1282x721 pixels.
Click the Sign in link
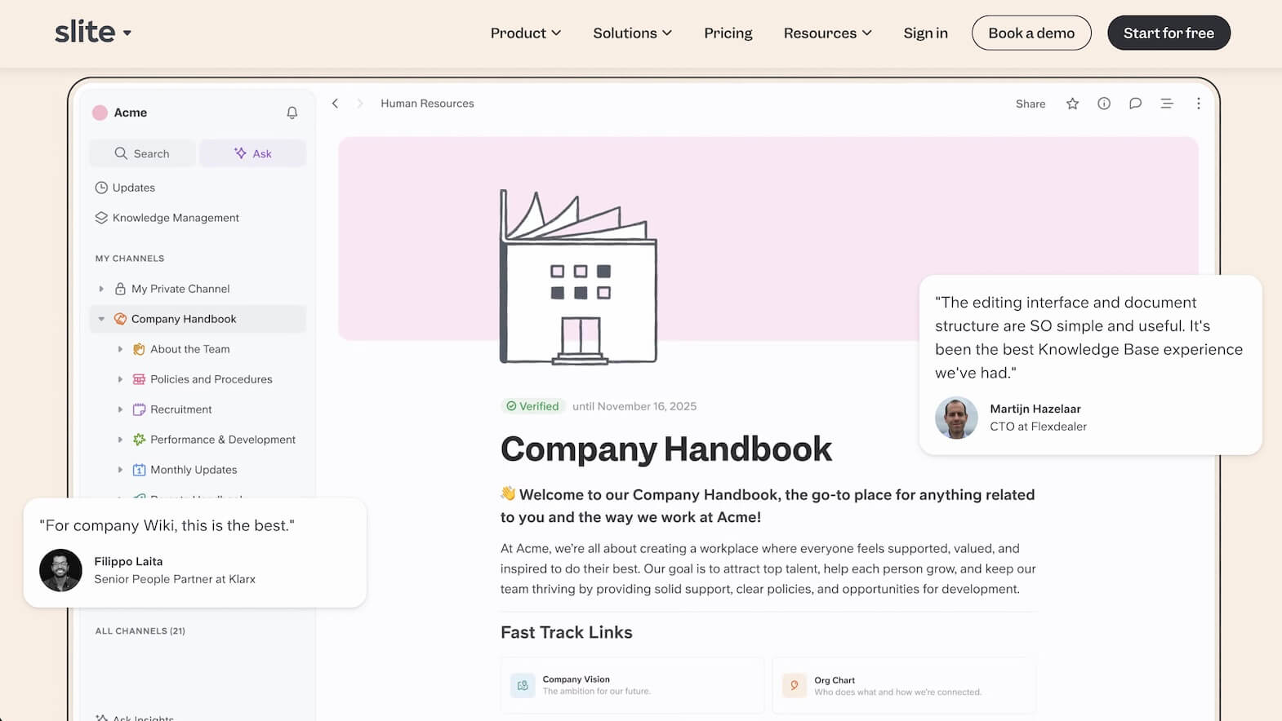coord(925,33)
